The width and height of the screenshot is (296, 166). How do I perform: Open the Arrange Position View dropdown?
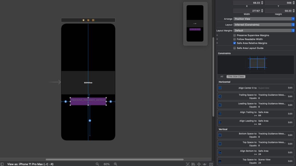264,19
